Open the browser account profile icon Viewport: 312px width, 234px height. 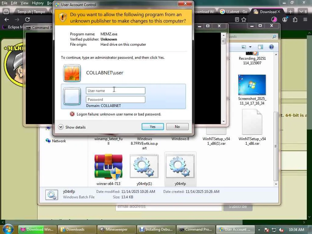(285, 19)
